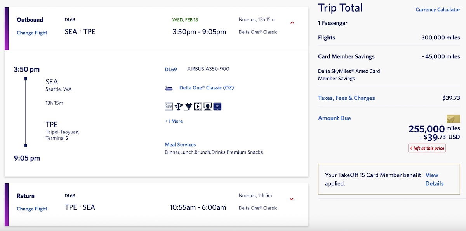
Task: Click the Delta One Classic (OZ) link
Action: (207, 88)
